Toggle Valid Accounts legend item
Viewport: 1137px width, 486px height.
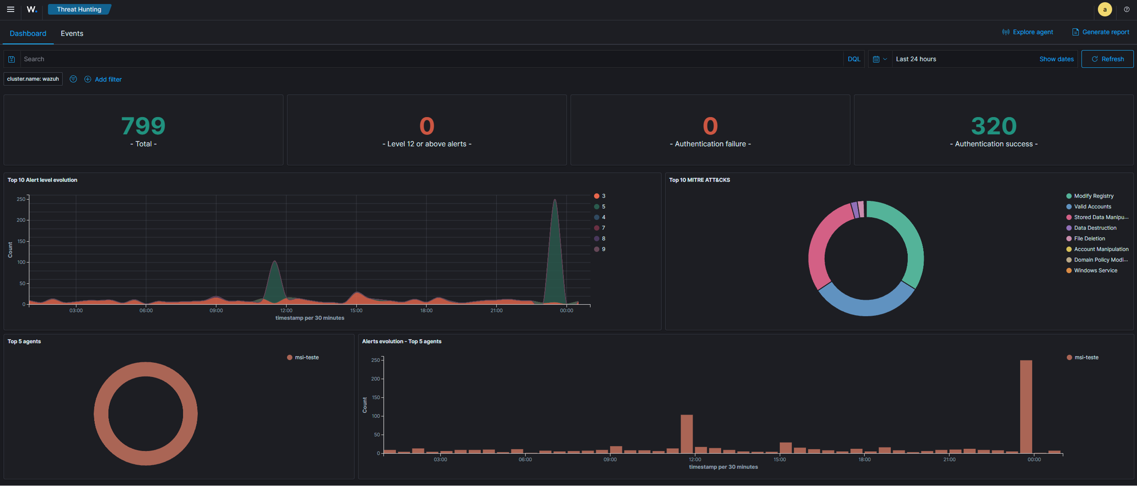pyautogui.click(x=1089, y=207)
